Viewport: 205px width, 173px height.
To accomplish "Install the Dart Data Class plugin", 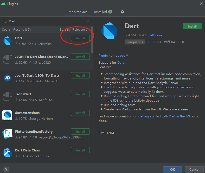I will pos(80,150).
